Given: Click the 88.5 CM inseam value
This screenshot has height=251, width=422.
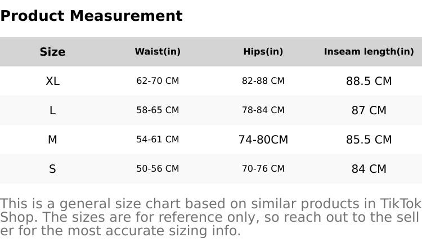Looking at the screenshot, I should click(x=369, y=81).
